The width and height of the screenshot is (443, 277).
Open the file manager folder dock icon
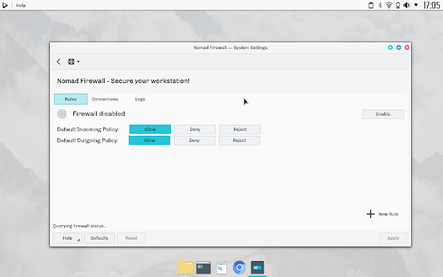186,267
